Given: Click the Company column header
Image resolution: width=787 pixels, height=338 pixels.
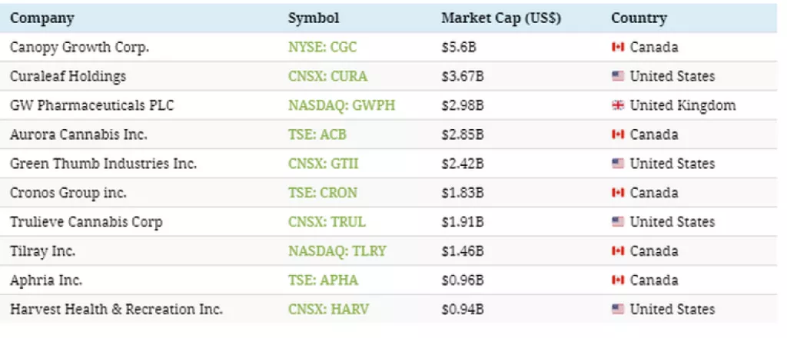Looking at the screenshot, I should click(x=42, y=18).
